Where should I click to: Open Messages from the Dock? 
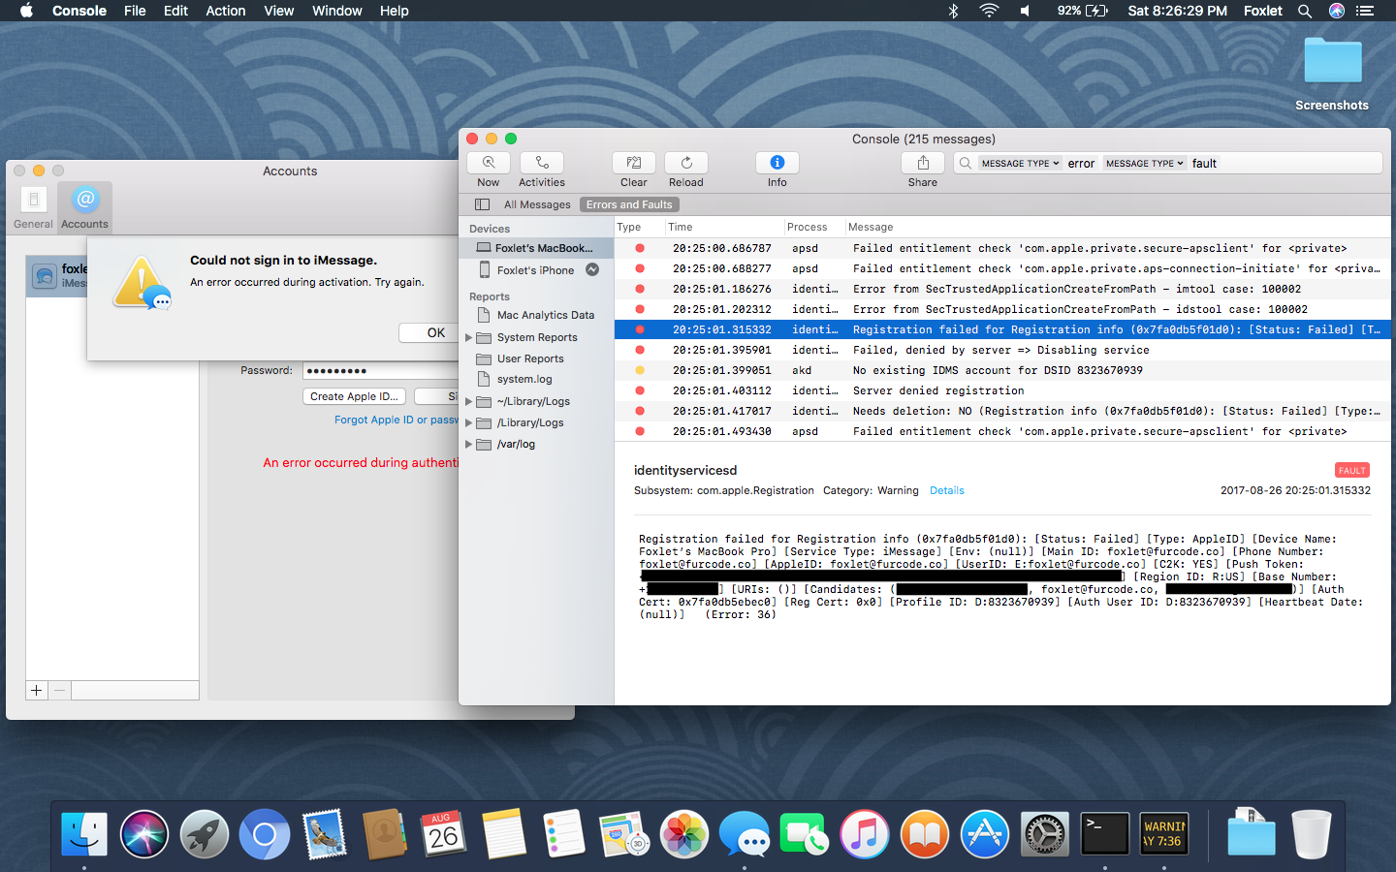click(745, 834)
